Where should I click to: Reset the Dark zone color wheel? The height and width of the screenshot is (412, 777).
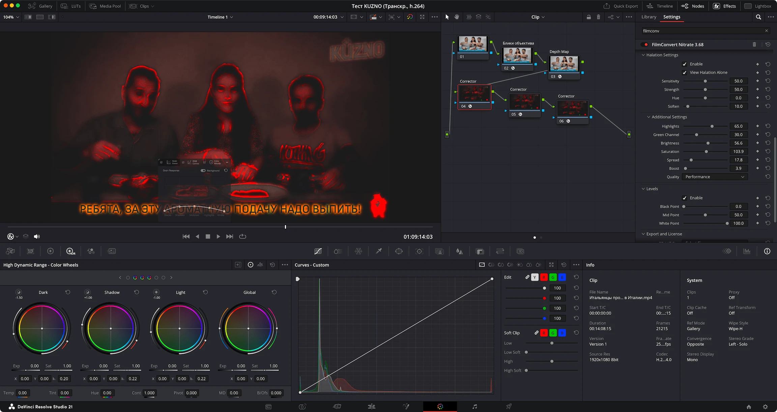(68, 292)
